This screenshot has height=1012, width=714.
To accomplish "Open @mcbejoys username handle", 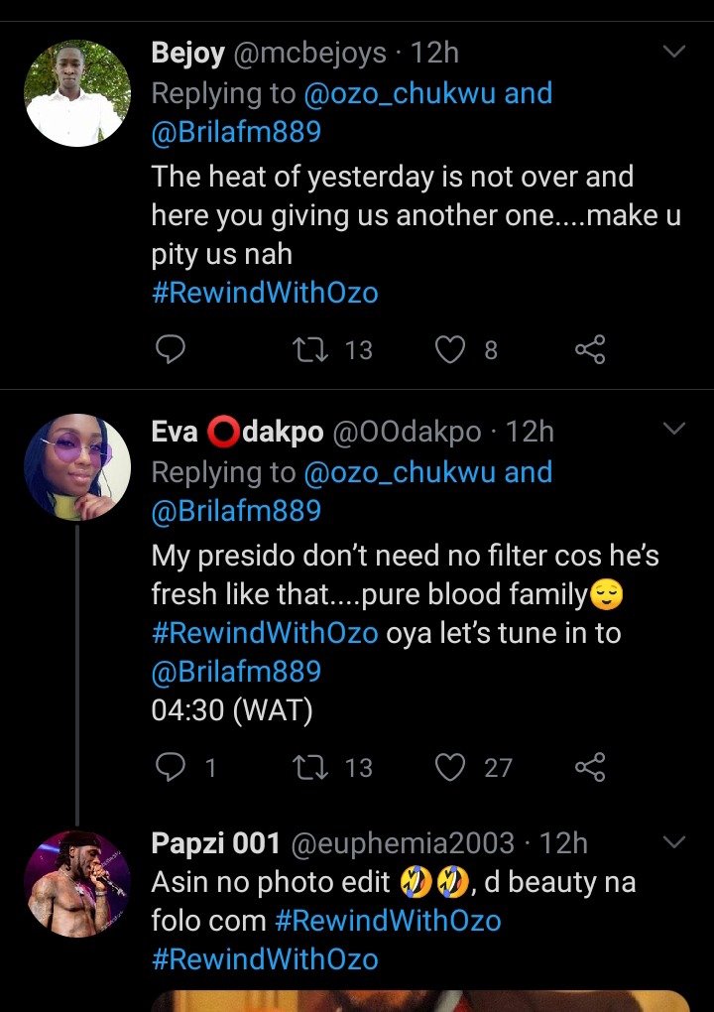I will pos(309,53).
